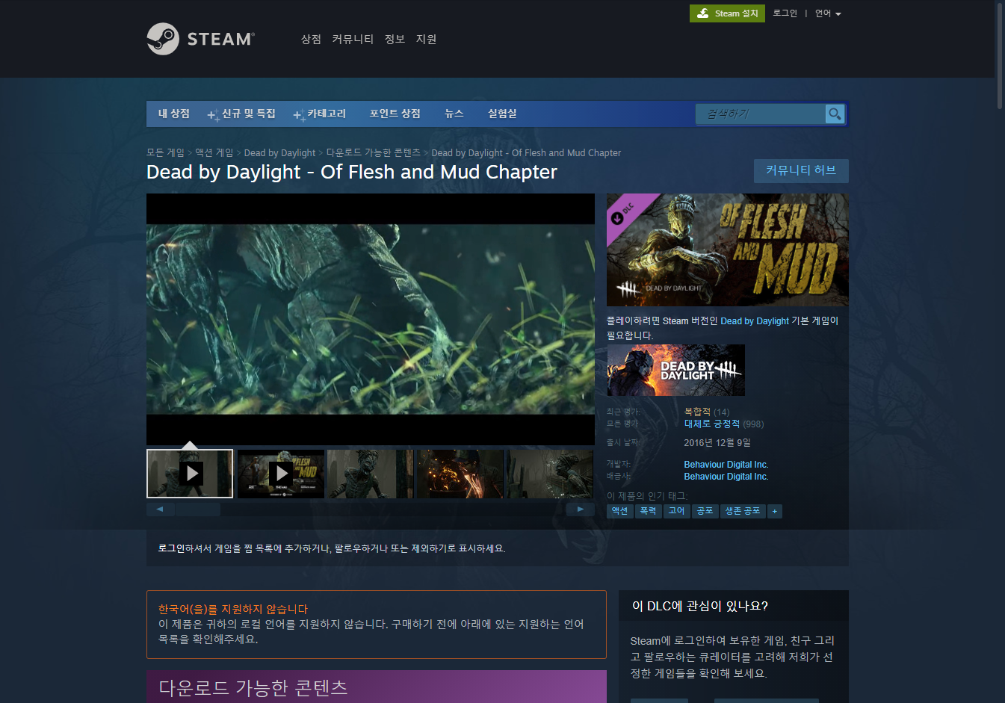Screen dimensions: 1005x703
Task: Click the 대체로 긍정적 all reviews summary
Action: tap(712, 424)
